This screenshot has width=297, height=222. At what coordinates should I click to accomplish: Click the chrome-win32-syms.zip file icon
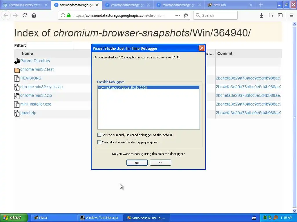17,87
